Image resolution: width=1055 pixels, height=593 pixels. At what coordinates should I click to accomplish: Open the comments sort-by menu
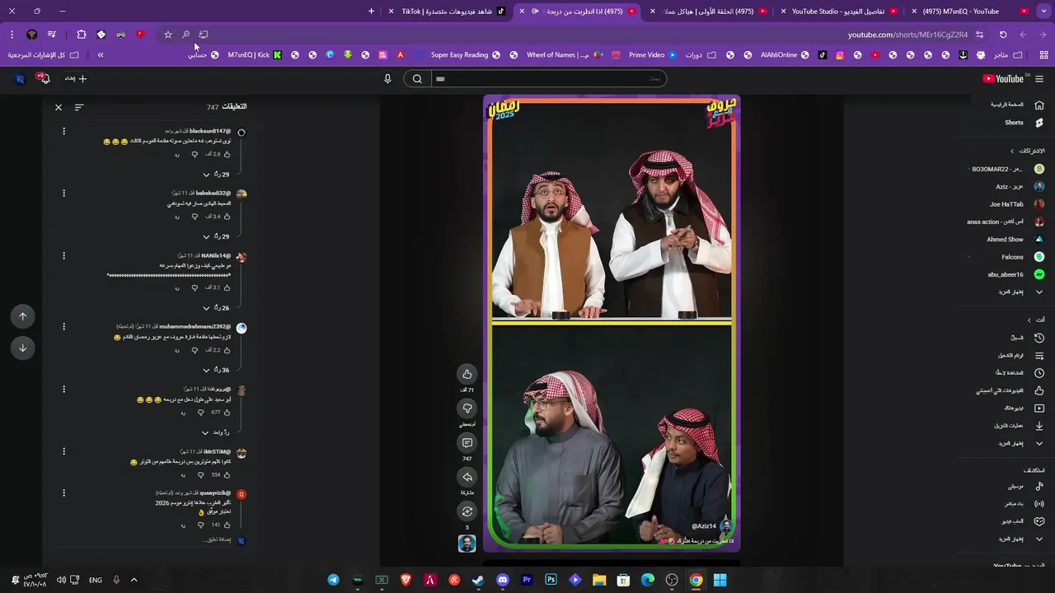tap(79, 107)
